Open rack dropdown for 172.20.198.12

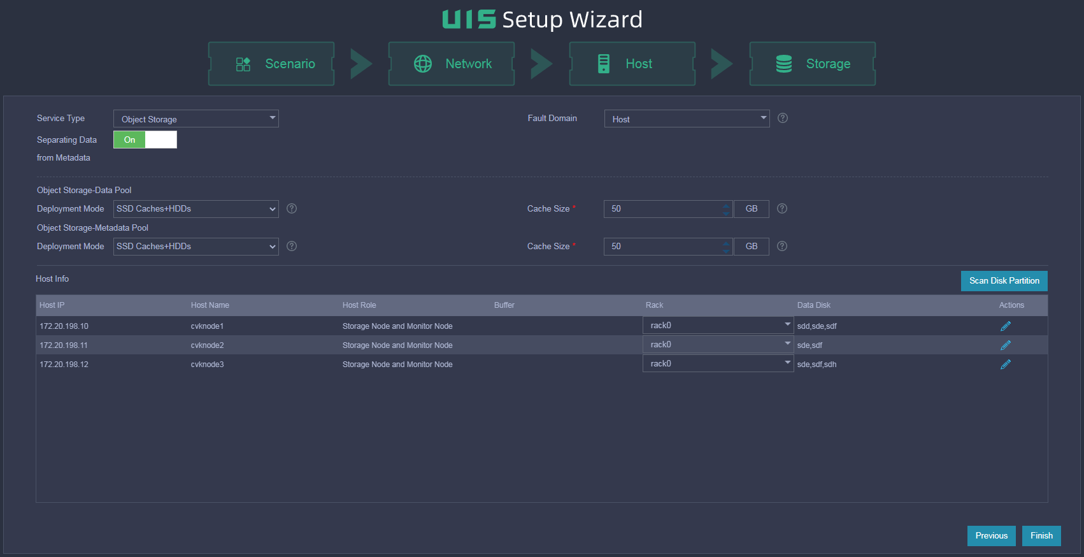coord(718,363)
